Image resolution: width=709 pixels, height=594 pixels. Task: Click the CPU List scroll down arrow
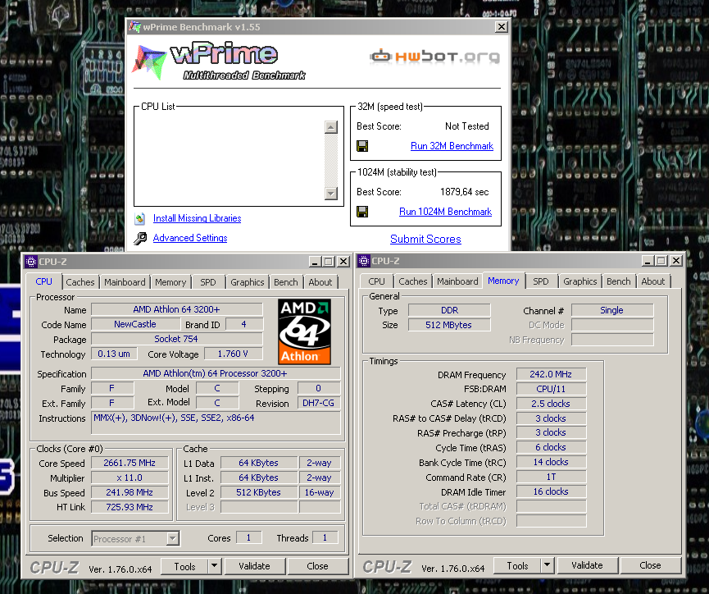point(331,194)
